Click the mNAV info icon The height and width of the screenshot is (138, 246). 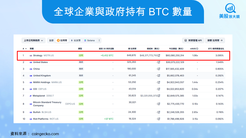(197, 49)
